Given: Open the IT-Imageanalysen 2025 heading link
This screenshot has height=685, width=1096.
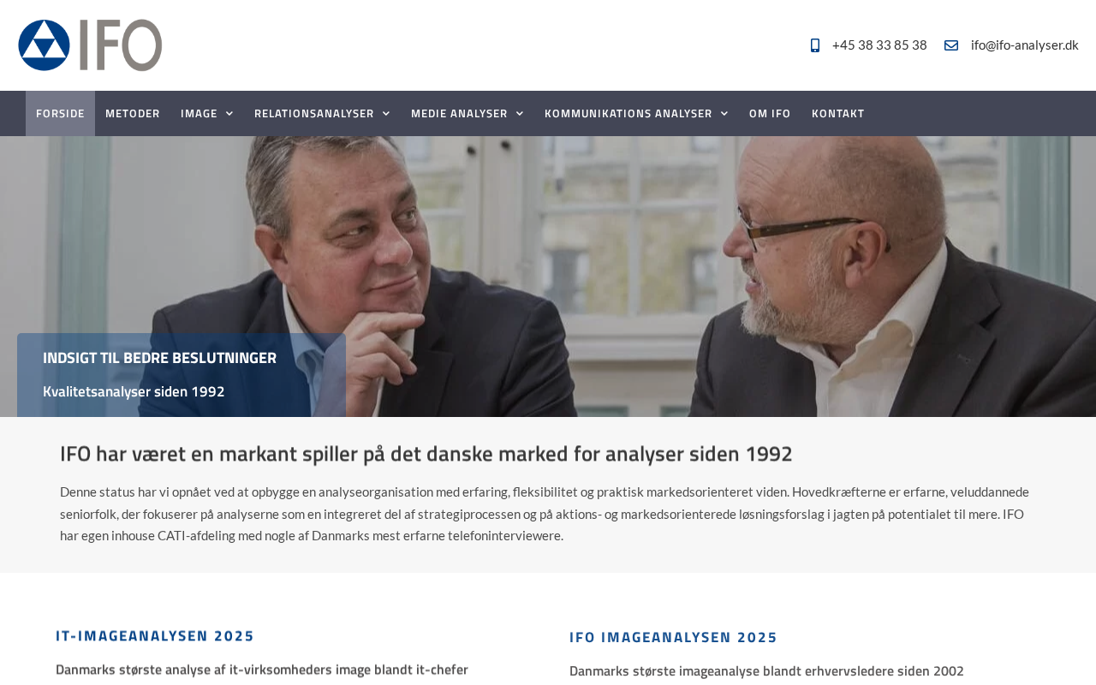Looking at the screenshot, I should coord(155,636).
